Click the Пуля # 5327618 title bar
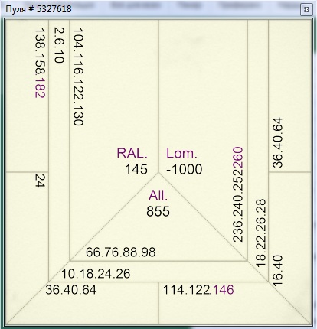The image size is (317, 329). pyautogui.click(x=153, y=9)
